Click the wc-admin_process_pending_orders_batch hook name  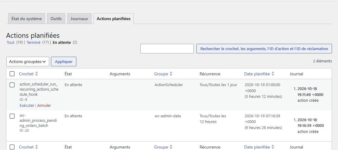[x=38, y=121]
